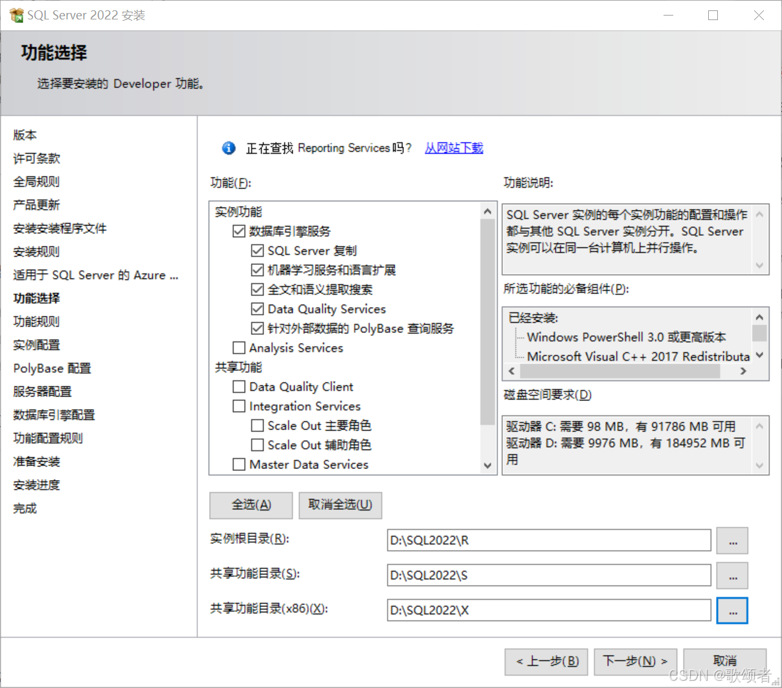This screenshot has width=782, height=688.
Task: Click the feature list scroll down arrow
Action: (x=487, y=465)
